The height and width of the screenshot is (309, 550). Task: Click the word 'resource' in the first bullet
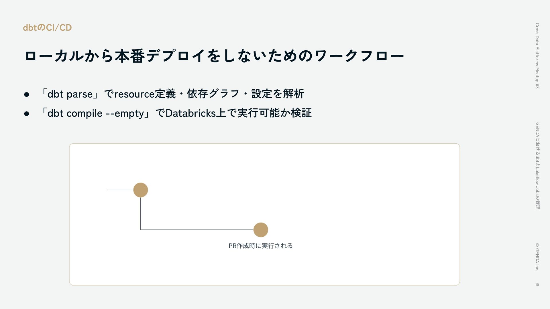click(x=134, y=94)
